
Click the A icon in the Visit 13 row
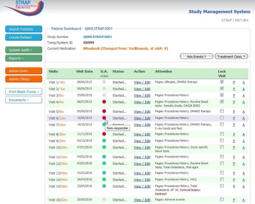pos(244,173)
